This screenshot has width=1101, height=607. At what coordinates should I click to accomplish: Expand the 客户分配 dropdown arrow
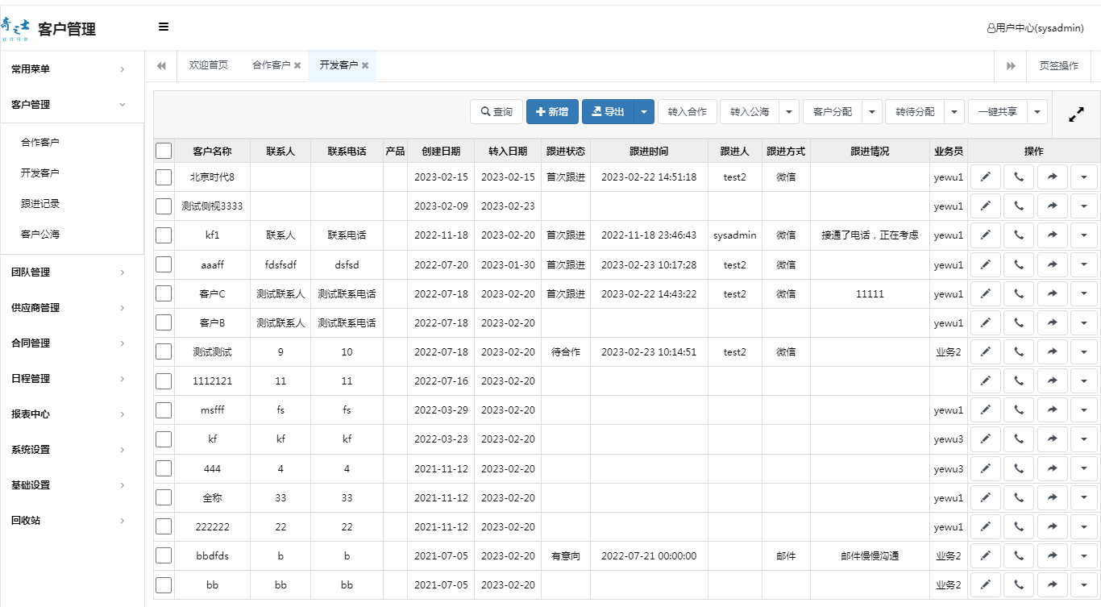[x=871, y=111]
